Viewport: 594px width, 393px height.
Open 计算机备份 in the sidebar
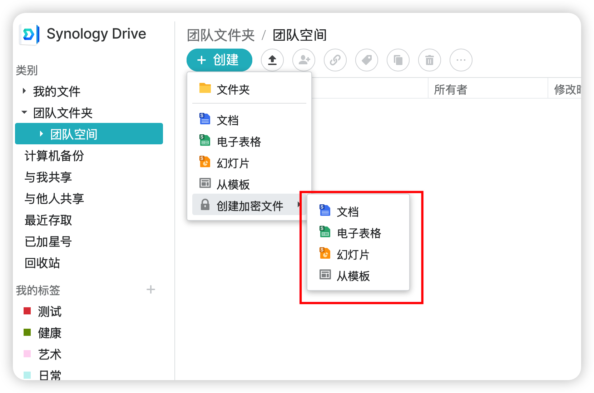[54, 156]
